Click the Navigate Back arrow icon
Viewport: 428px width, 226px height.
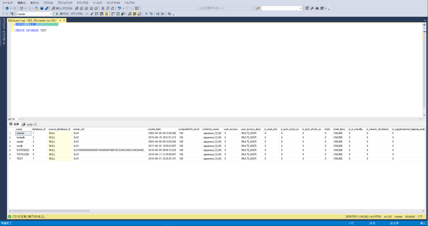click(7, 8)
